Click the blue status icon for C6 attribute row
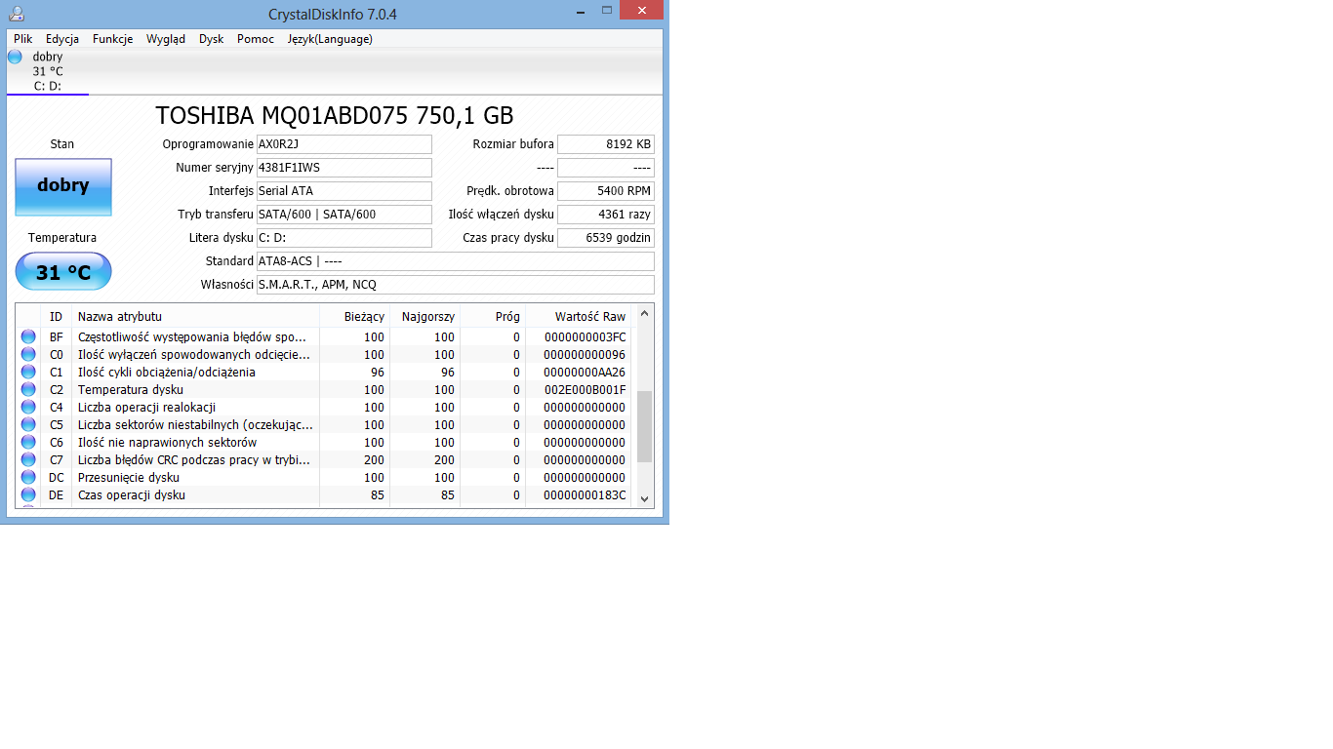The width and height of the screenshot is (1333, 749). coord(28,442)
